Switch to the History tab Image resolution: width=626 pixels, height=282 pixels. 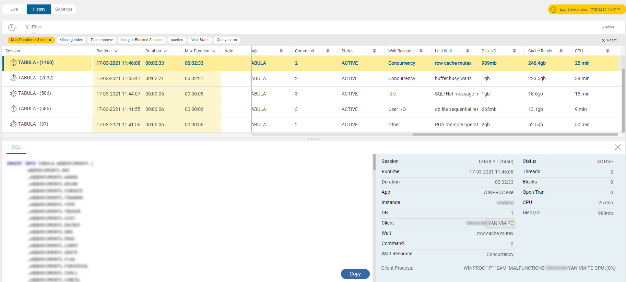[x=39, y=9]
